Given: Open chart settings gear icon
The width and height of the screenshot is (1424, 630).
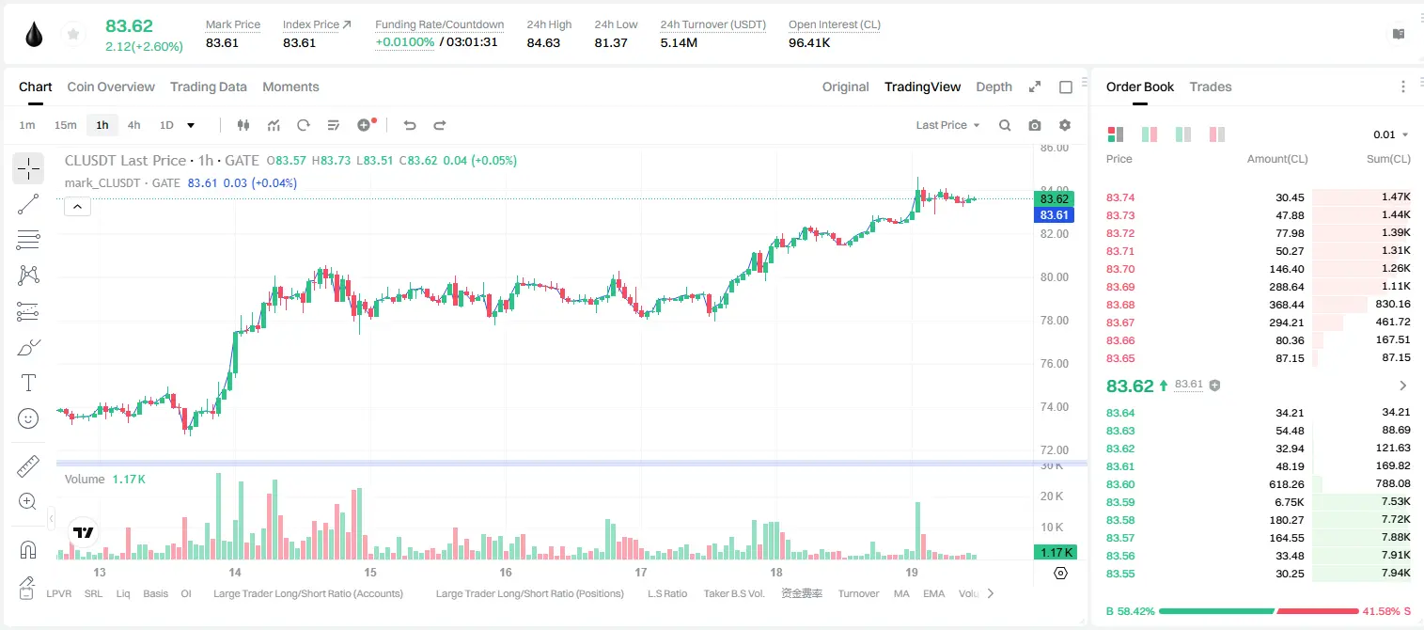Looking at the screenshot, I should 1065,125.
